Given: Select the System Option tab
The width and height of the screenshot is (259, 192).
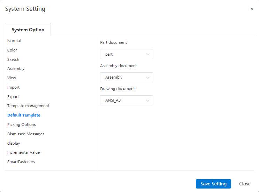Looking at the screenshot, I should point(28,30).
